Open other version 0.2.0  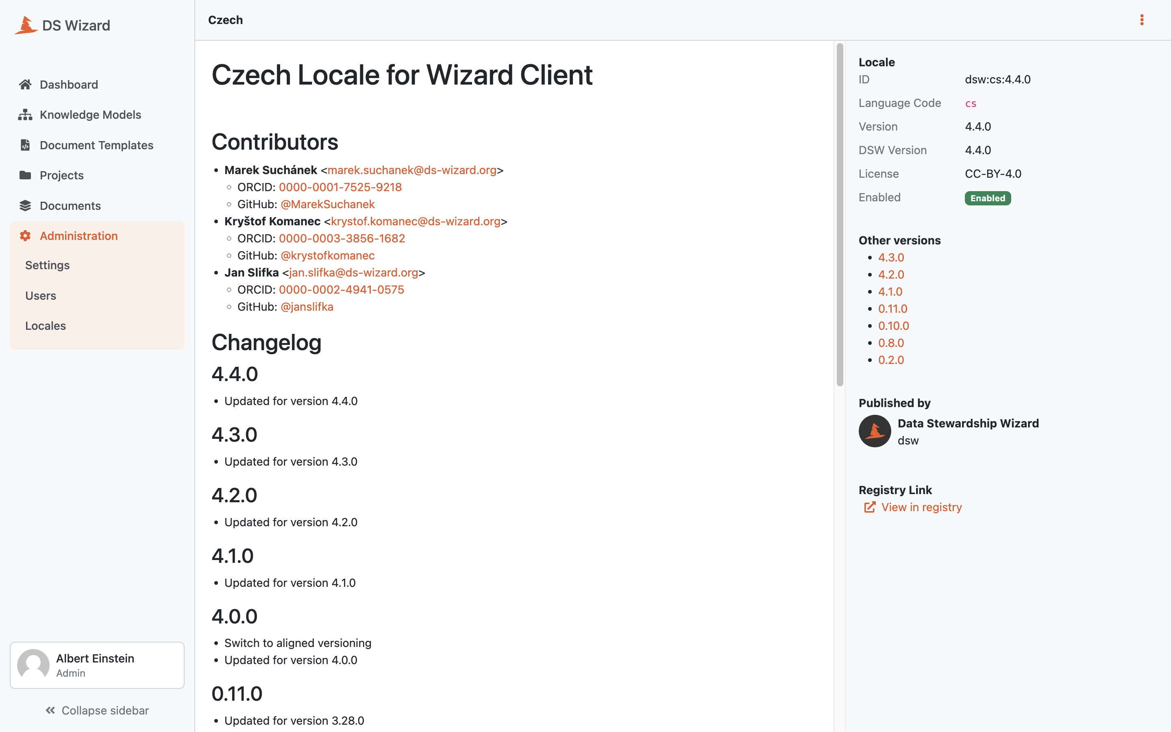coord(891,360)
